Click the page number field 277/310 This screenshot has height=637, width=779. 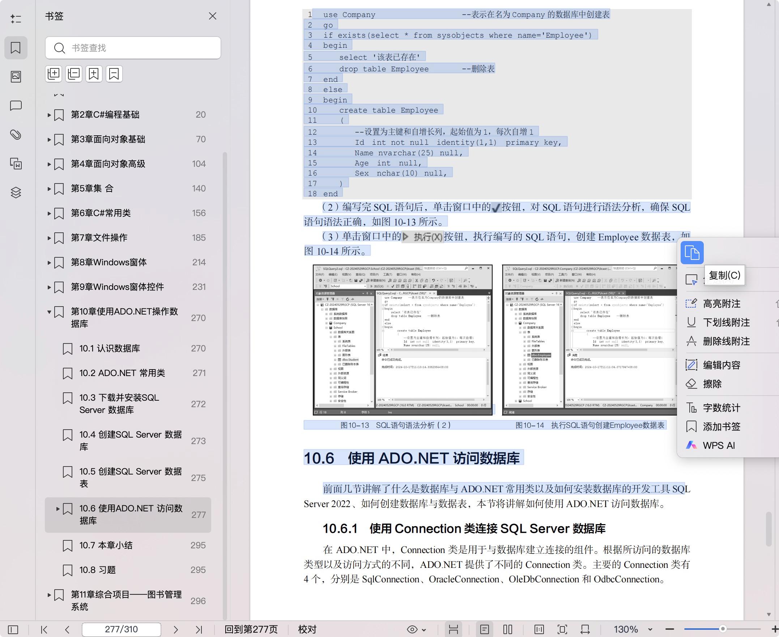[122, 630]
